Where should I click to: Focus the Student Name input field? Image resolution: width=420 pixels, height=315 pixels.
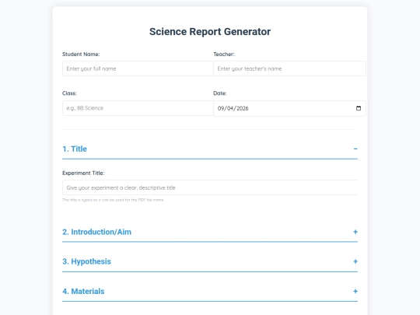tap(138, 68)
